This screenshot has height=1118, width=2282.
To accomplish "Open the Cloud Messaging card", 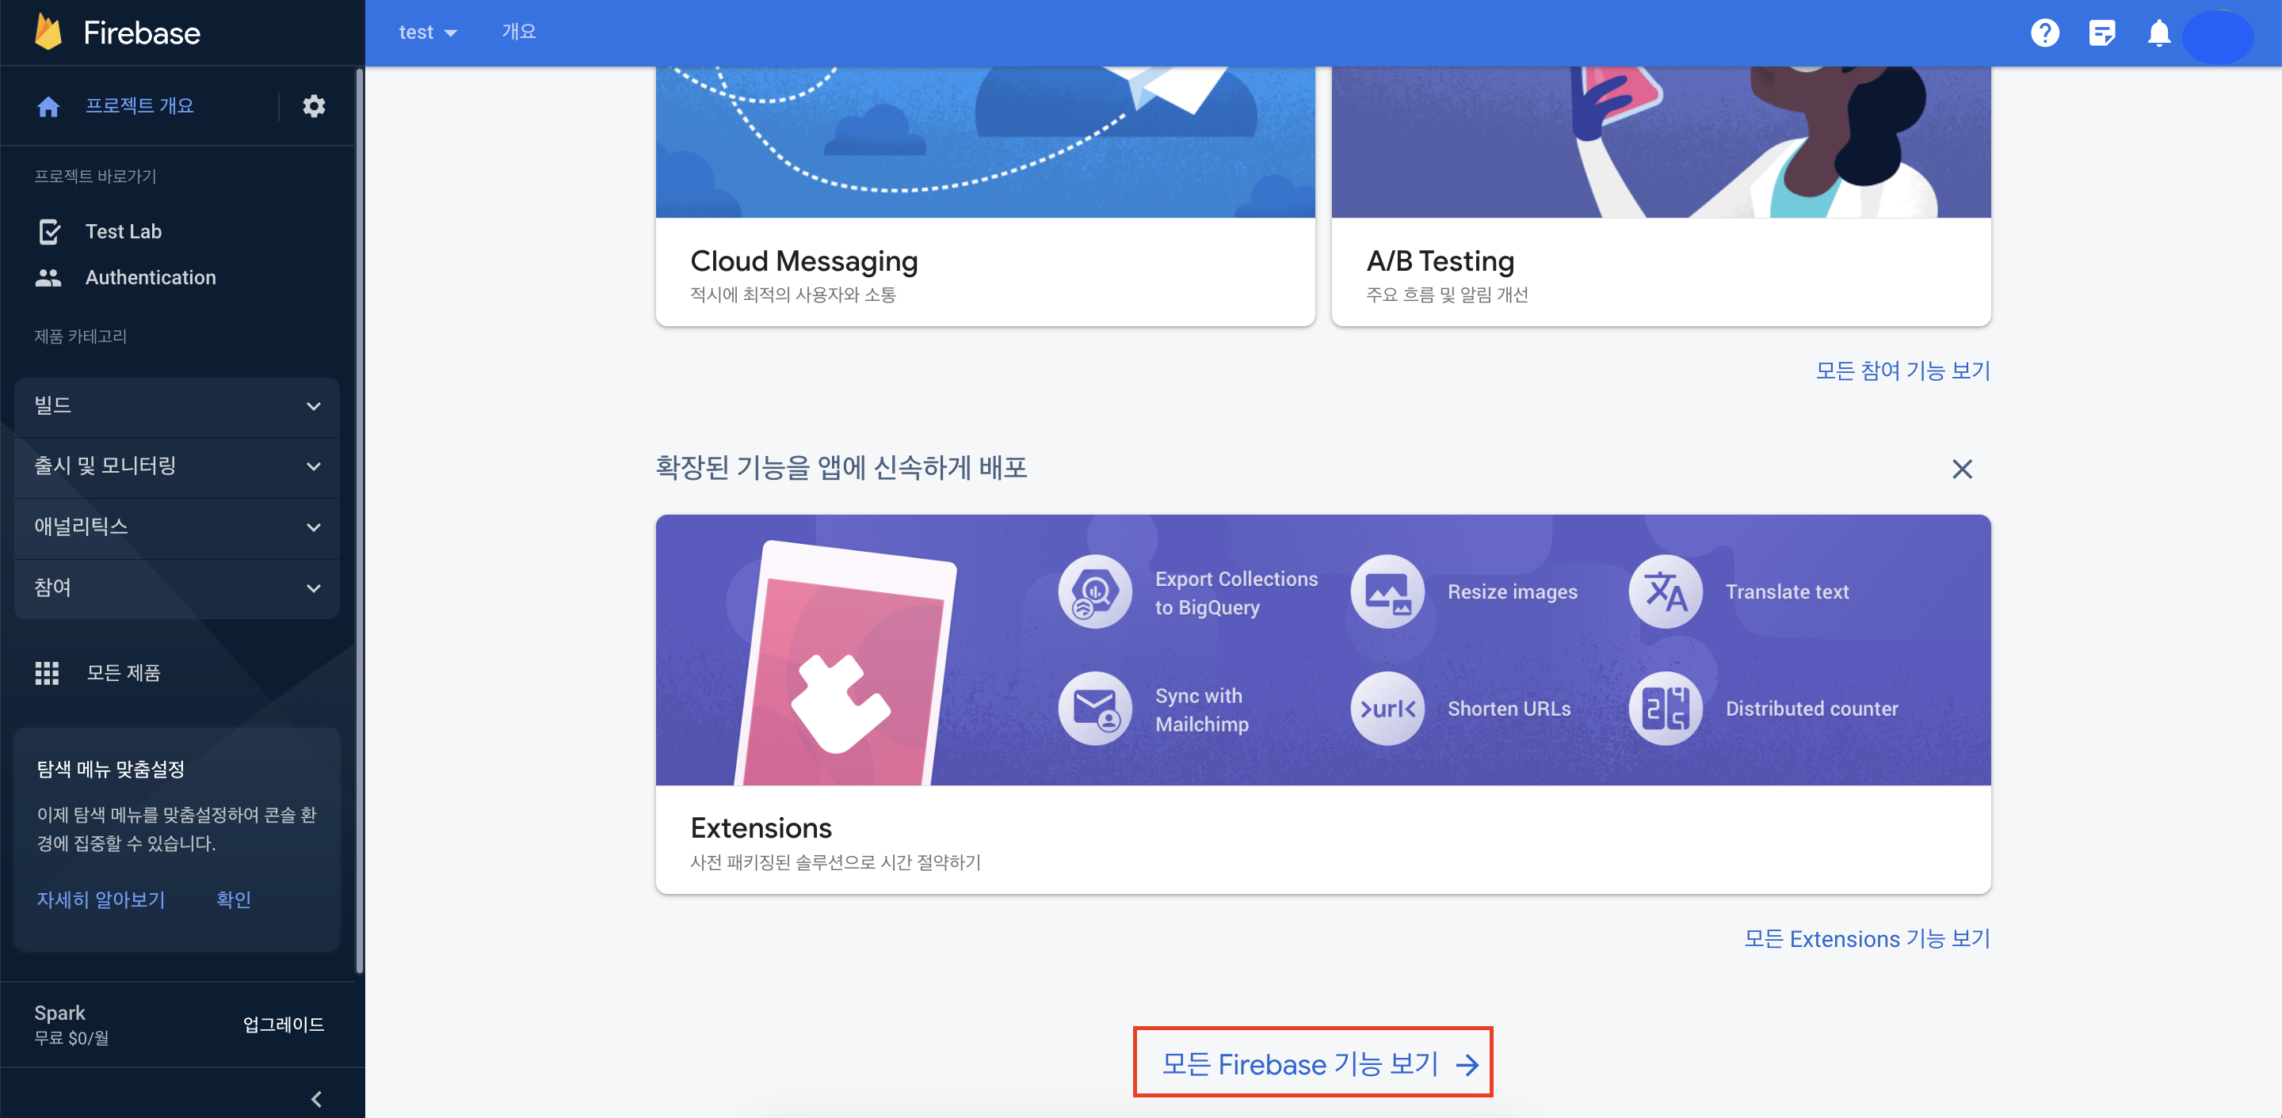I will pos(985,196).
